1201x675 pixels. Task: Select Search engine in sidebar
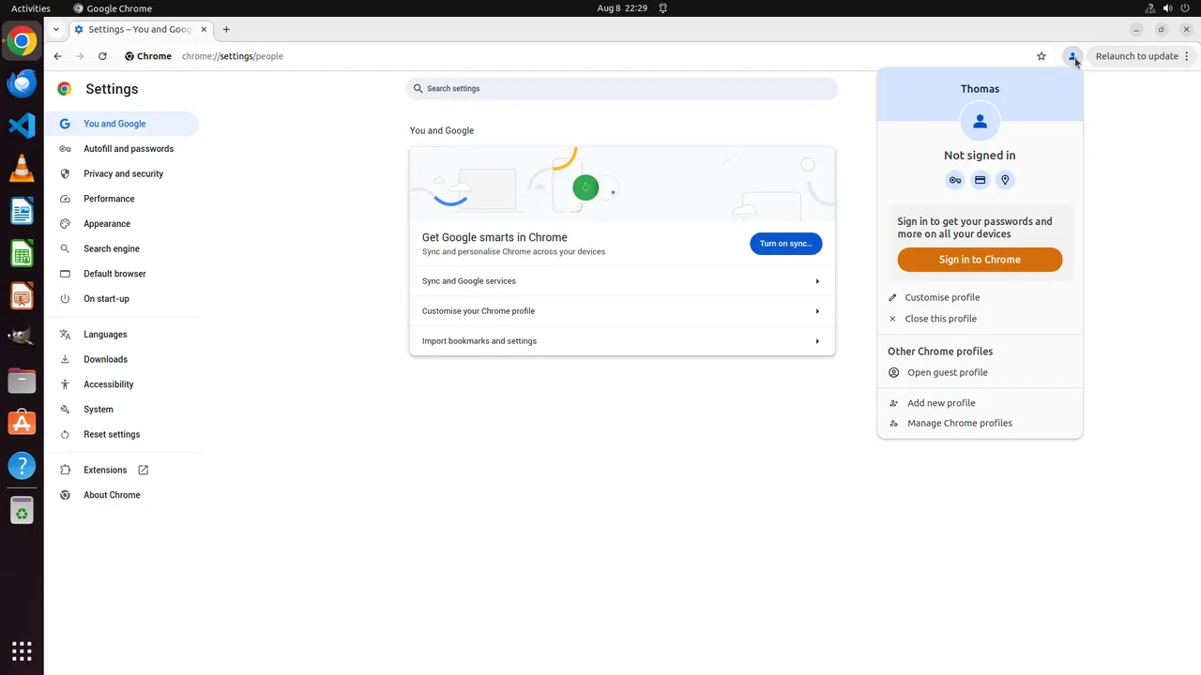coord(122,248)
